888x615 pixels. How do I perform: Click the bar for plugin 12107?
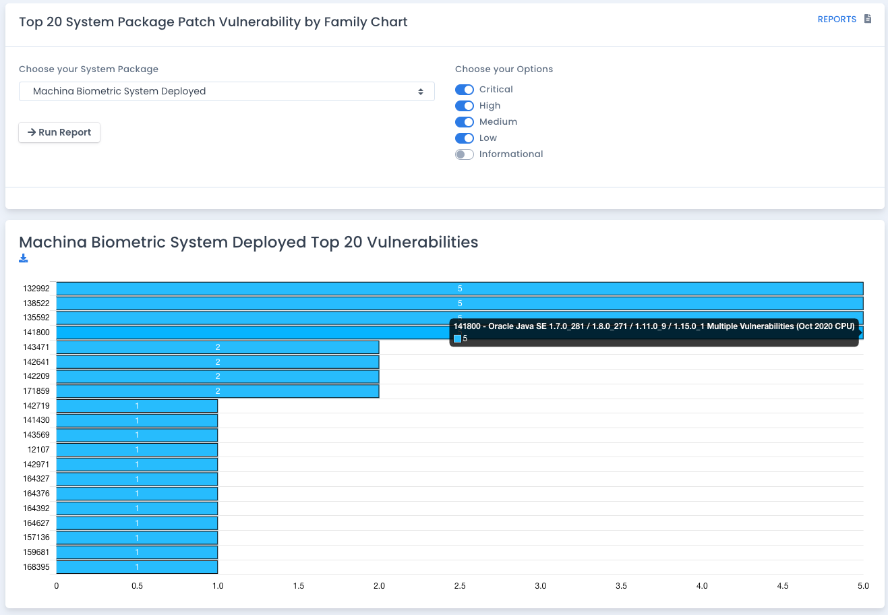click(137, 450)
